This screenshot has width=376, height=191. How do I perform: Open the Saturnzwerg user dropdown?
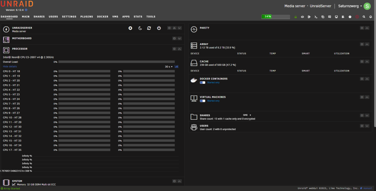[350, 6]
